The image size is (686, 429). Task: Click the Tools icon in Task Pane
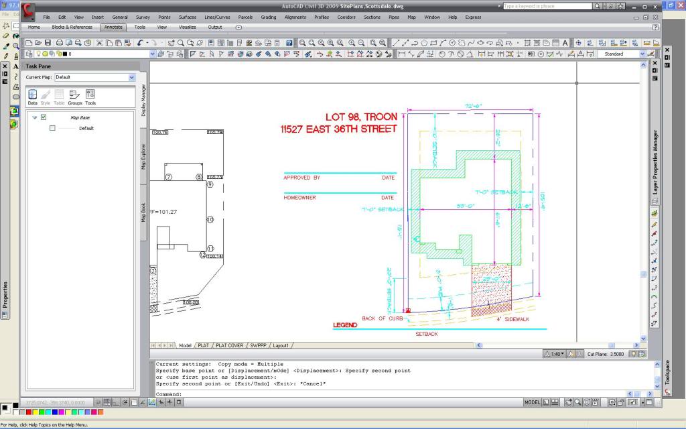point(90,97)
